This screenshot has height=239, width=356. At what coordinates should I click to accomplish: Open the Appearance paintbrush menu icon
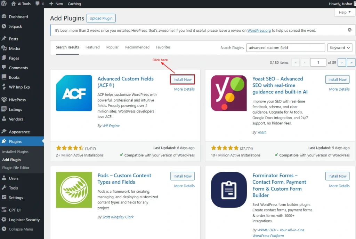tap(4, 132)
